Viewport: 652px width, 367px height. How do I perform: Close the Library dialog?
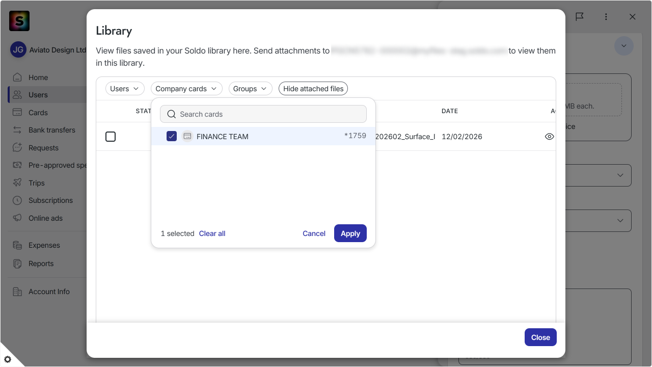(540, 337)
